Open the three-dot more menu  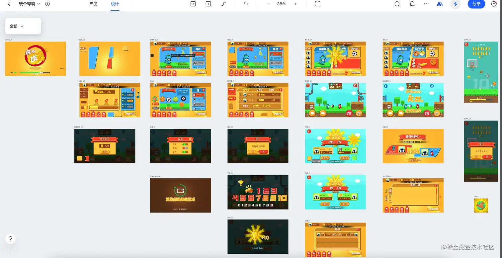(426, 4)
